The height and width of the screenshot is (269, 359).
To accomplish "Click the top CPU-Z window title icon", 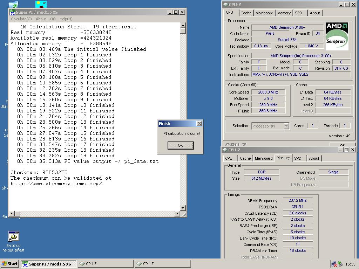I will point(226,4).
